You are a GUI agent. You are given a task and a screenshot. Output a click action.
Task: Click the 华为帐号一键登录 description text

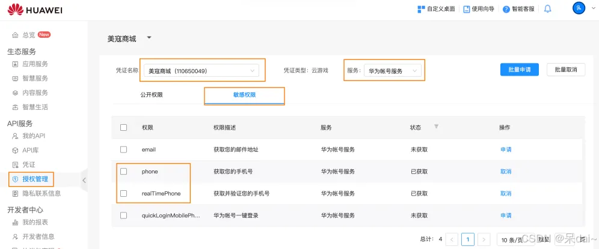236,215
